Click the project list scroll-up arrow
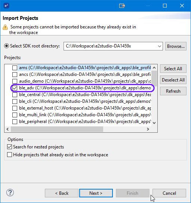 (x=154, y=68)
